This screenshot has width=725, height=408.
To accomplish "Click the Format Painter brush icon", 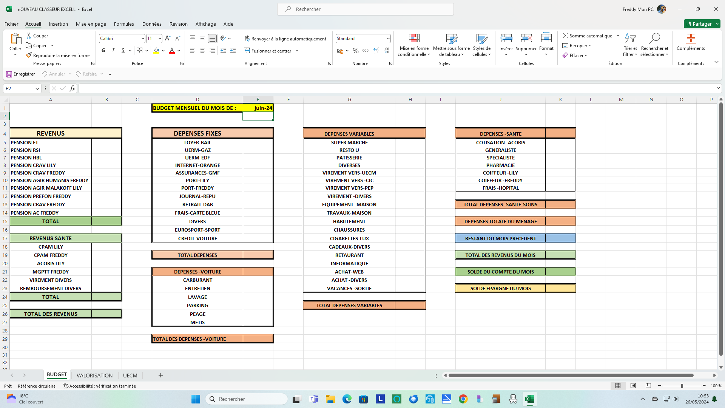I will (x=29, y=56).
